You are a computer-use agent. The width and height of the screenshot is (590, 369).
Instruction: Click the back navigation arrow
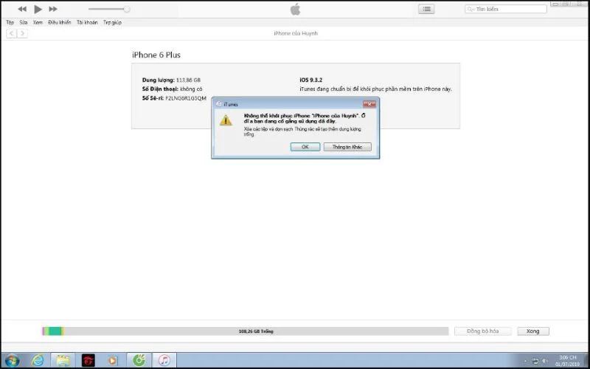11,33
